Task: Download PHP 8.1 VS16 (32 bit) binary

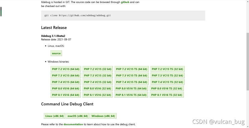Action: (97, 95)
